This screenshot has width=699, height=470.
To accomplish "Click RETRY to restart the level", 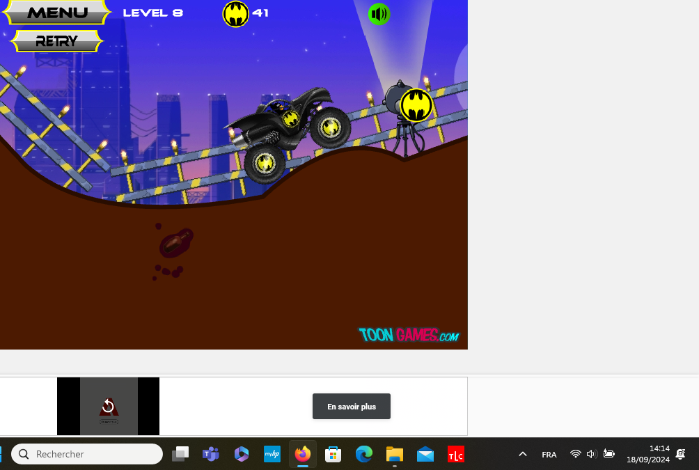I will 56,41.
